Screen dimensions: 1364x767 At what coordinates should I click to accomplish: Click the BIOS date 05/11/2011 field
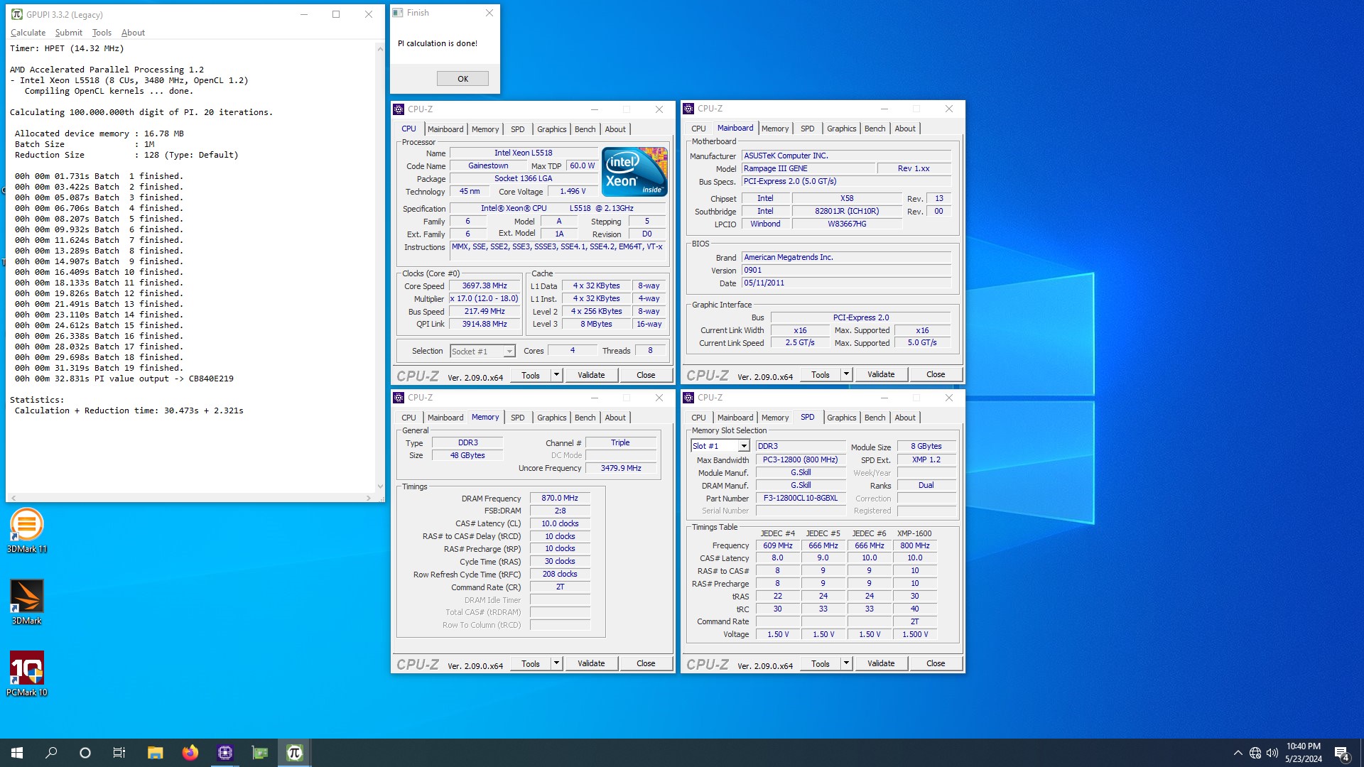coord(846,283)
